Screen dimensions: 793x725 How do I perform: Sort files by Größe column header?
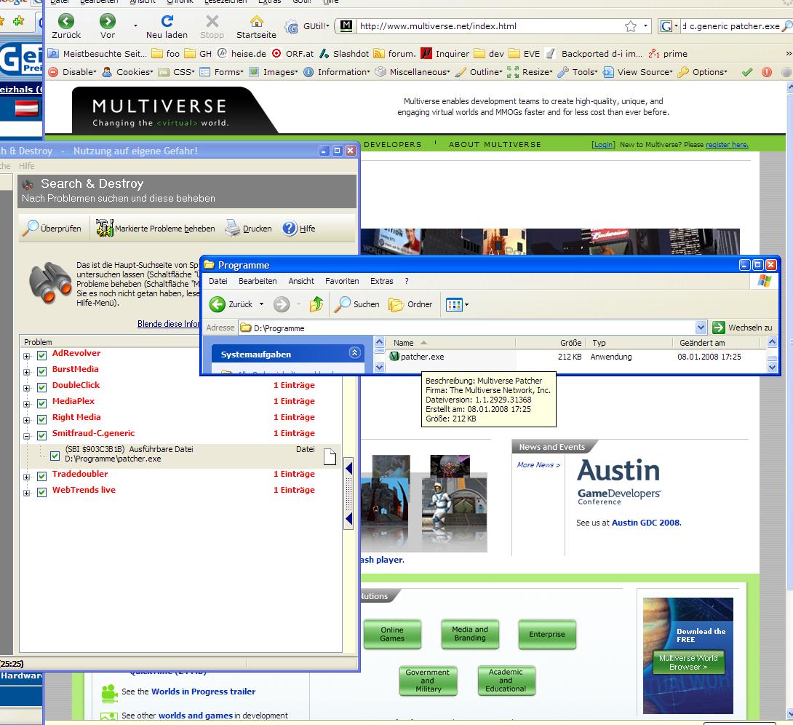click(x=570, y=343)
